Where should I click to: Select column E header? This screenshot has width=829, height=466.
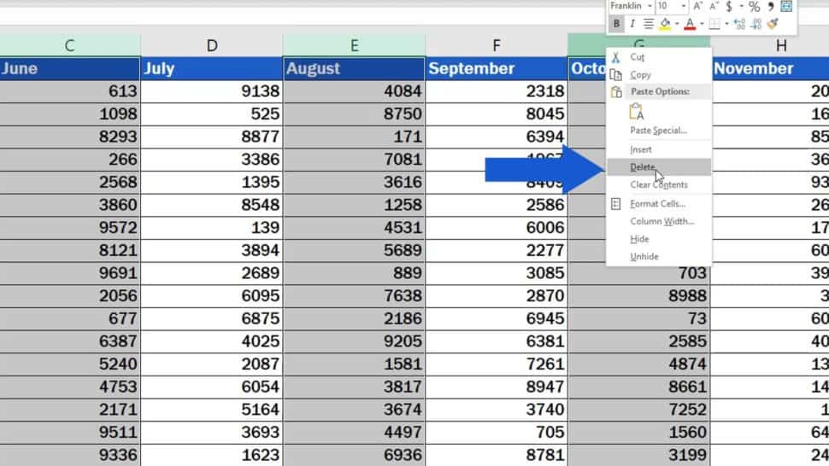(354, 45)
